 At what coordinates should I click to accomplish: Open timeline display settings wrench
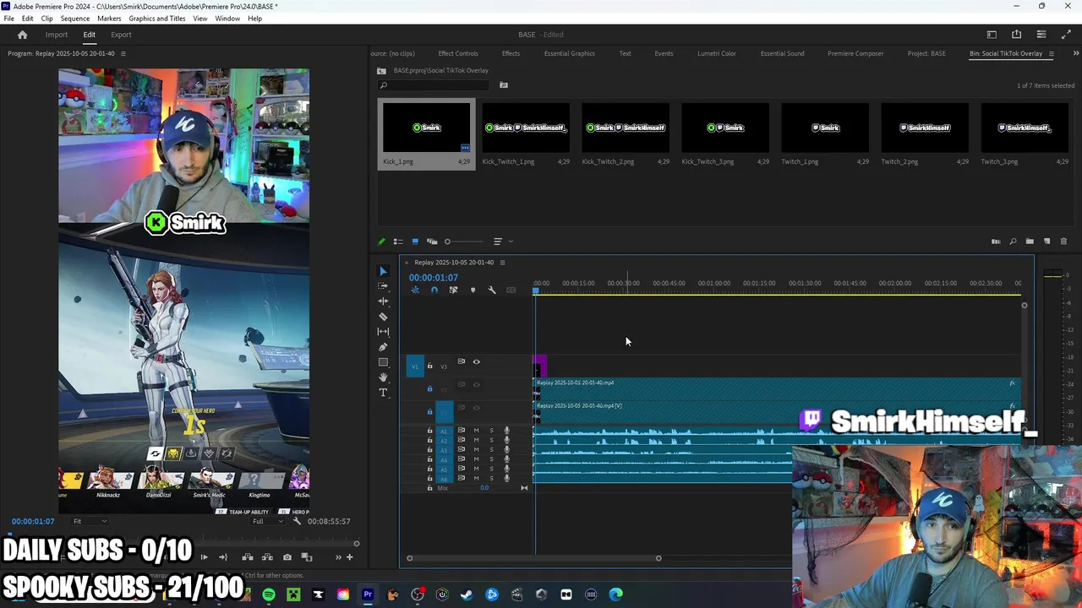492,290
